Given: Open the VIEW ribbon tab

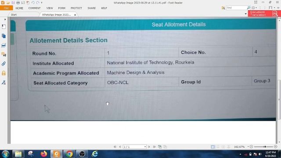Looking at the screenshot, I should (x=50, y=8).
